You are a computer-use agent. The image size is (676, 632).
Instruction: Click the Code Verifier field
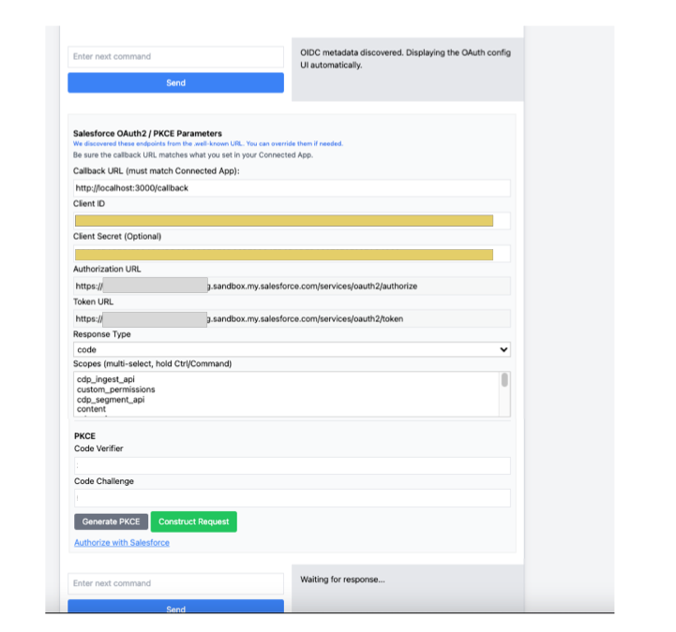tap(293, 466)
